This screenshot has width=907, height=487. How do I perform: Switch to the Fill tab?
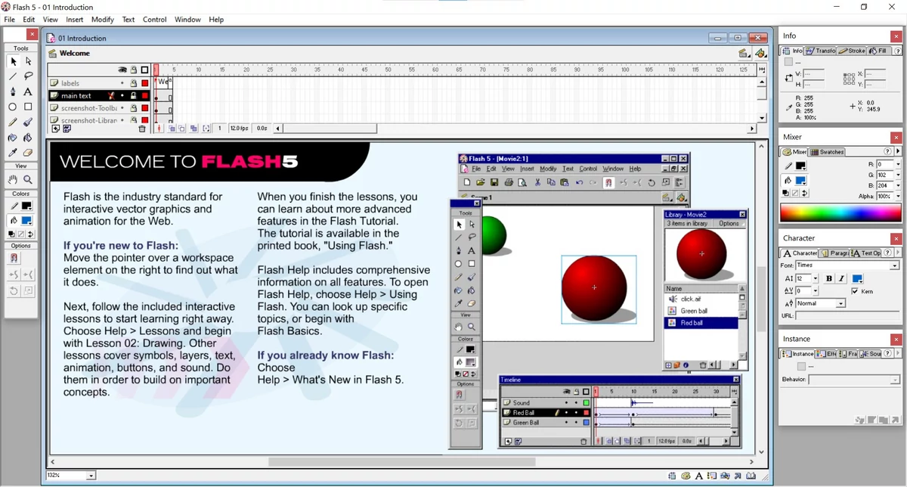pyautogui.click(x=878, y=51)
